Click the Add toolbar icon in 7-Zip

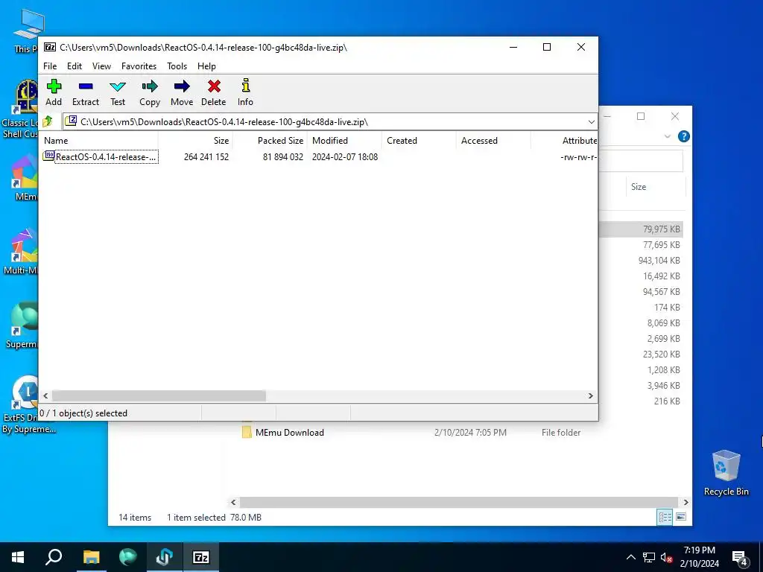coord(54,92)
